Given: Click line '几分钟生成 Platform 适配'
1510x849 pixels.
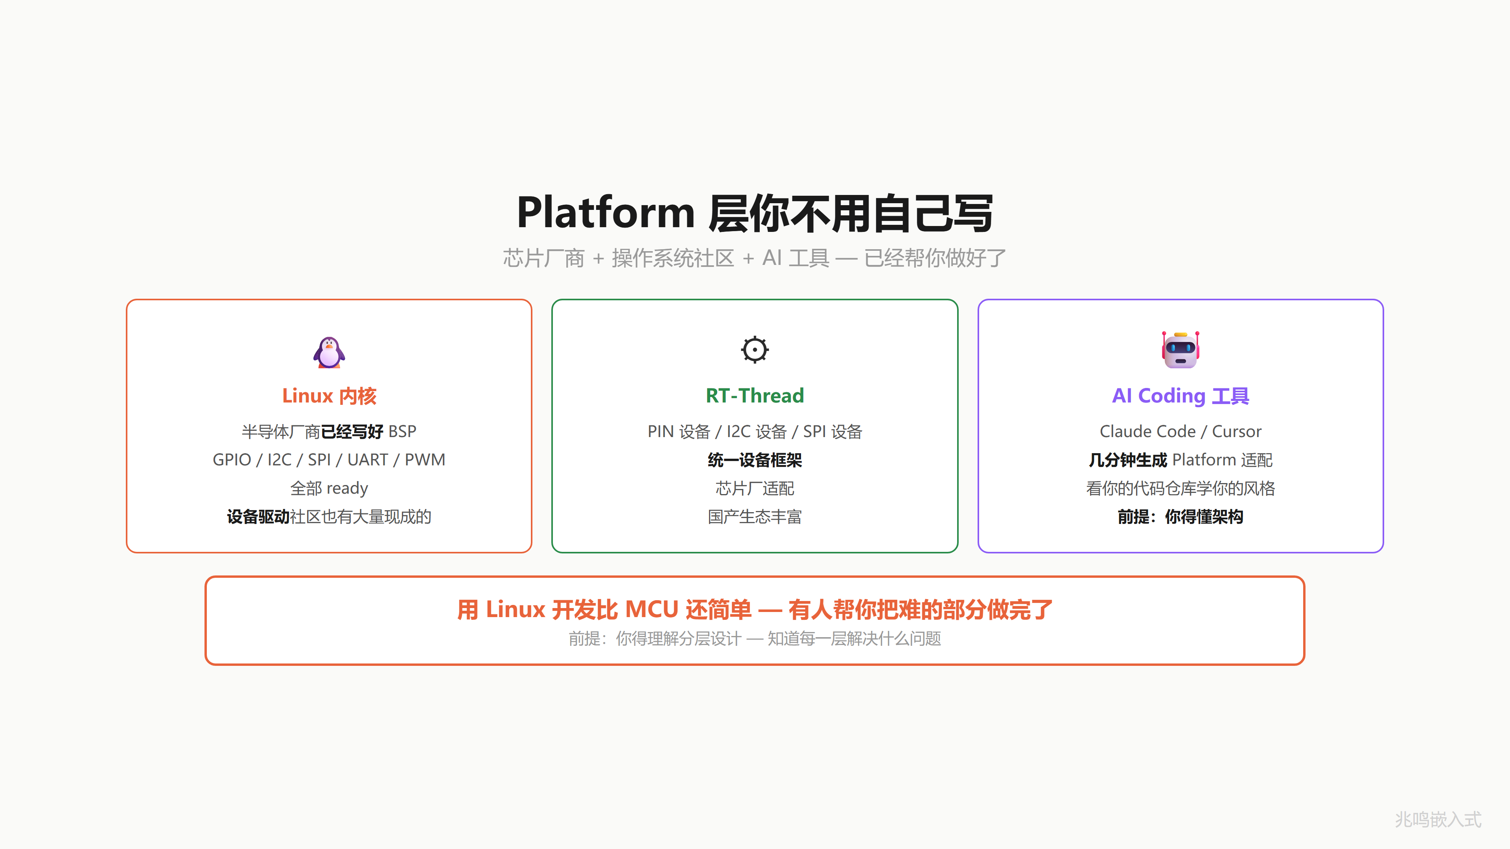Looking at the screenshot, I should (1180, 460).
